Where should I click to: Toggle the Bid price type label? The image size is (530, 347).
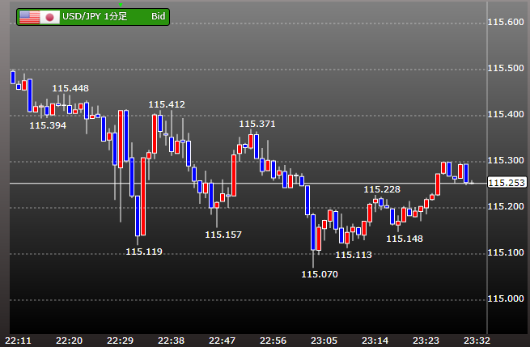tap(159, 16)
